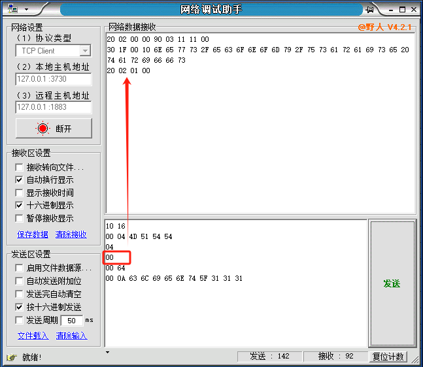
Task: Click the send period field showing 50
Action: click(72, 321)
